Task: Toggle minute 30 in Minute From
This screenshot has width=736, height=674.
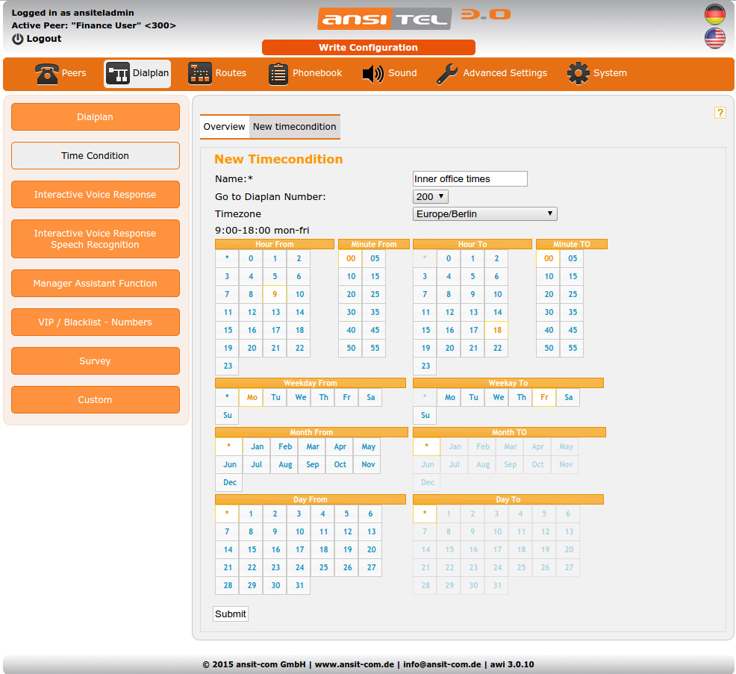Action: tap(351, 313)
